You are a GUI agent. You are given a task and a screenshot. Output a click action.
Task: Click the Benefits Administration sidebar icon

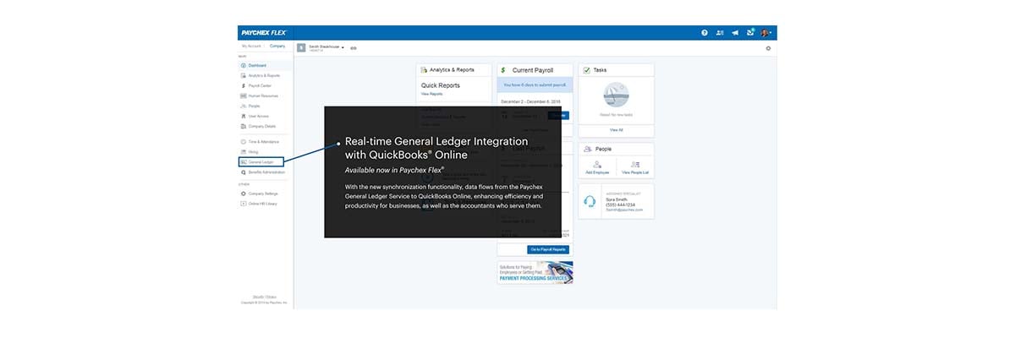click(244, 172)
